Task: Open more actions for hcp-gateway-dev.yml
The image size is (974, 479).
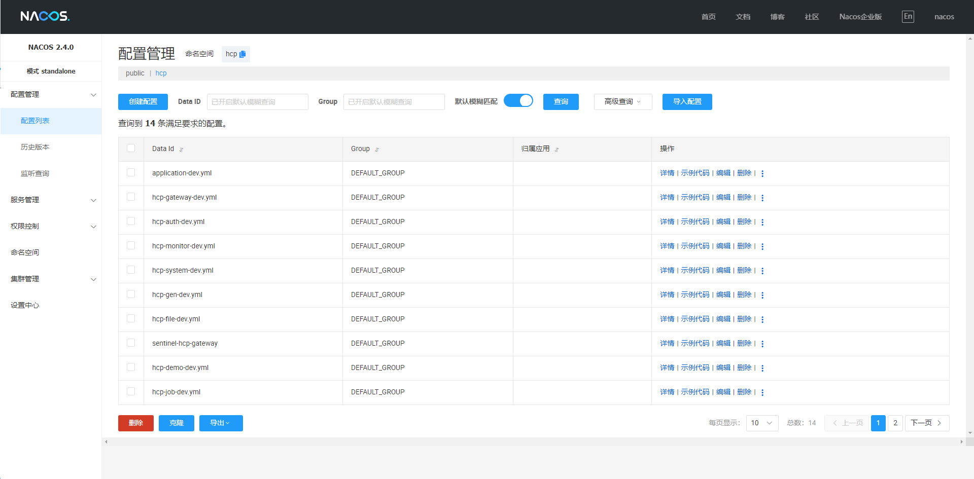Action: [762, 198]
